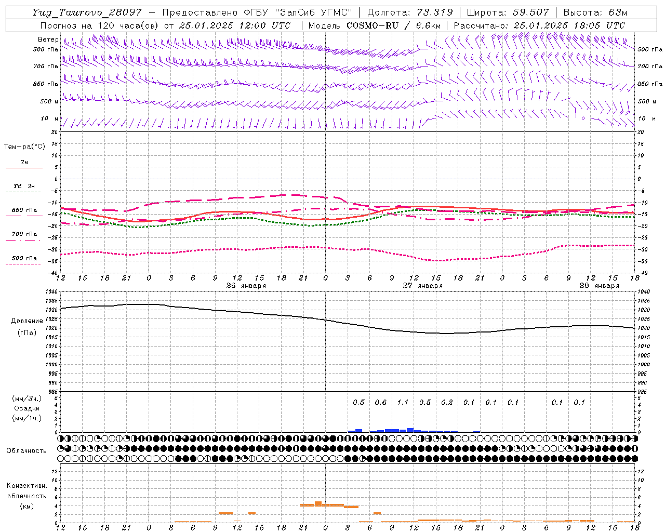Click the Осадки label
The image size is (665, 532).
(27, 408)
